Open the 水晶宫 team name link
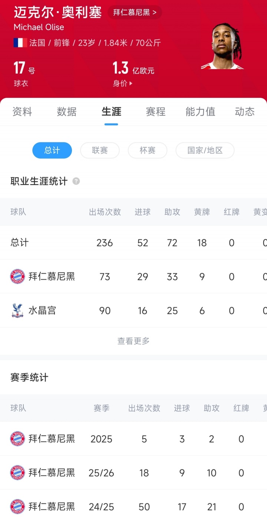The height and width of the screenshot is (517, 267). coord(42,310)
